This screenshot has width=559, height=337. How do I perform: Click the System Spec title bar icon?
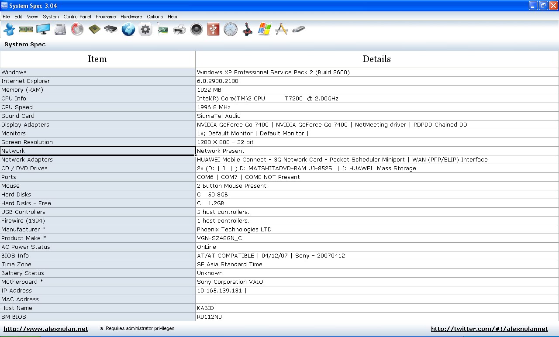(4, 5)
